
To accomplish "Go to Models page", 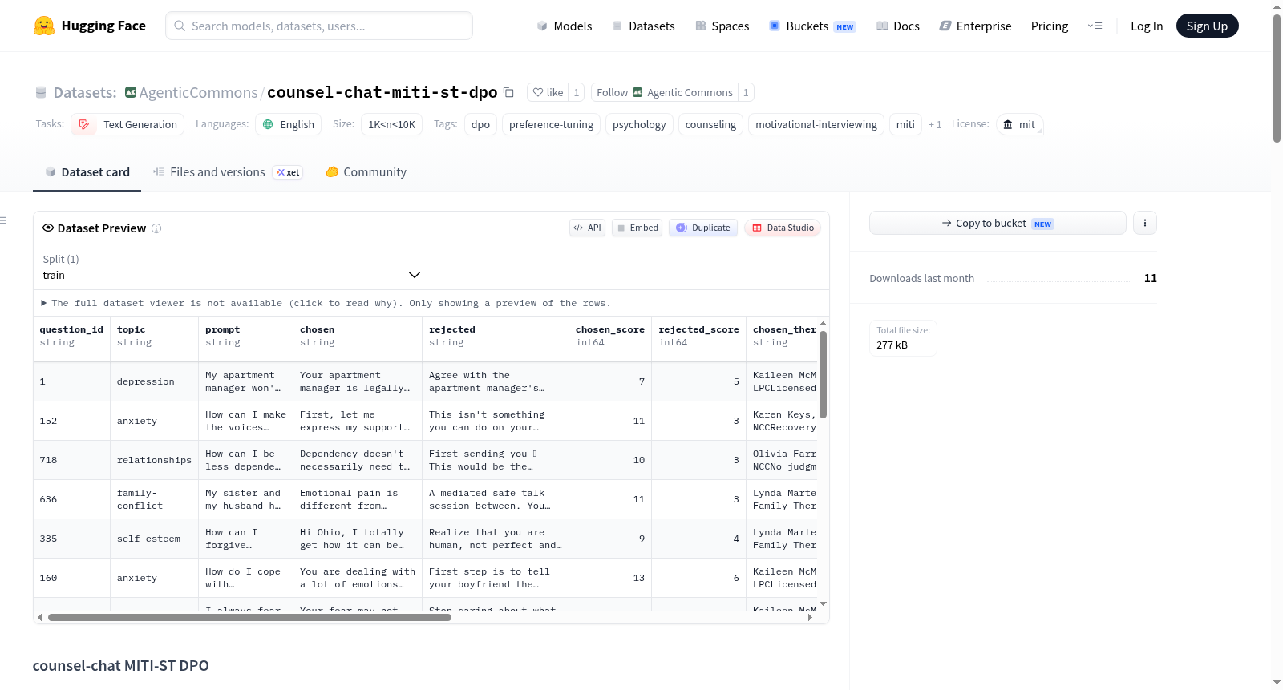I will [x=565, y=26].
